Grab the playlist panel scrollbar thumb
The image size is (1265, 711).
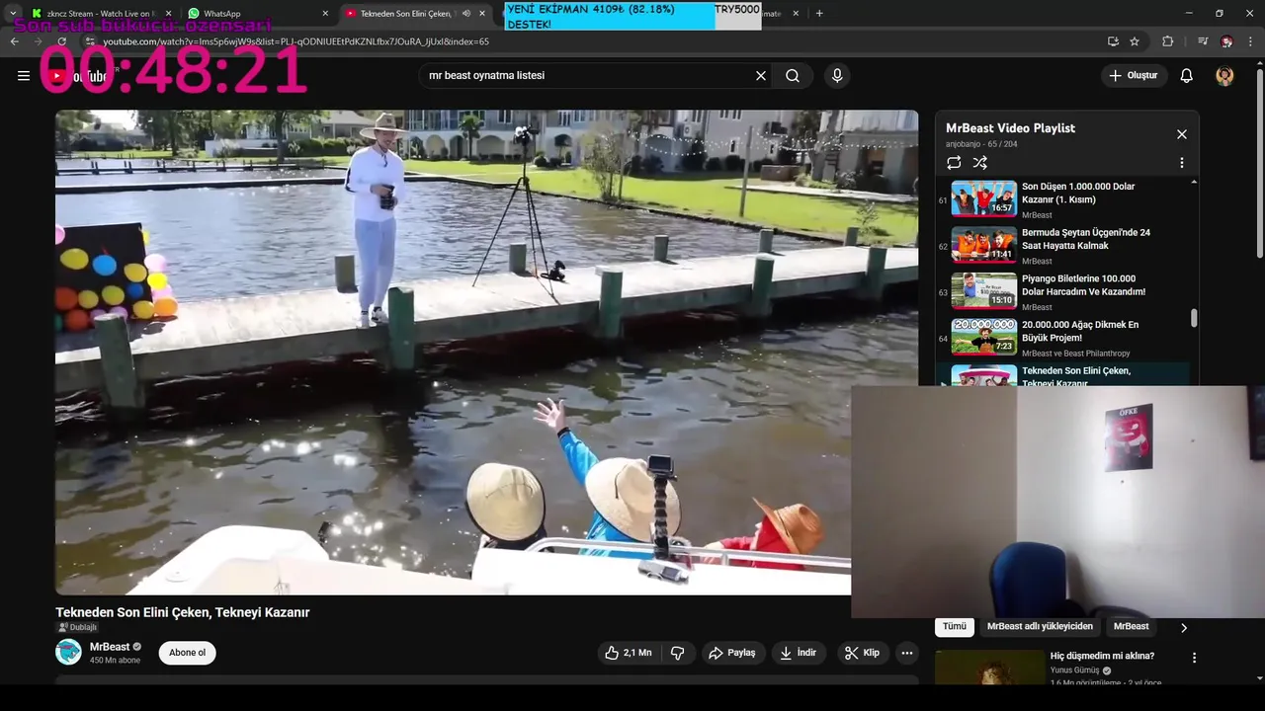(x=1194, y=318)
